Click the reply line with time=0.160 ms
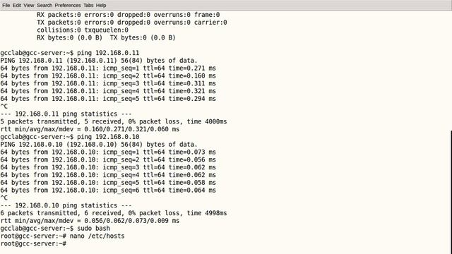This screenshot has height=254, width=452. click(x=108, y=75)
